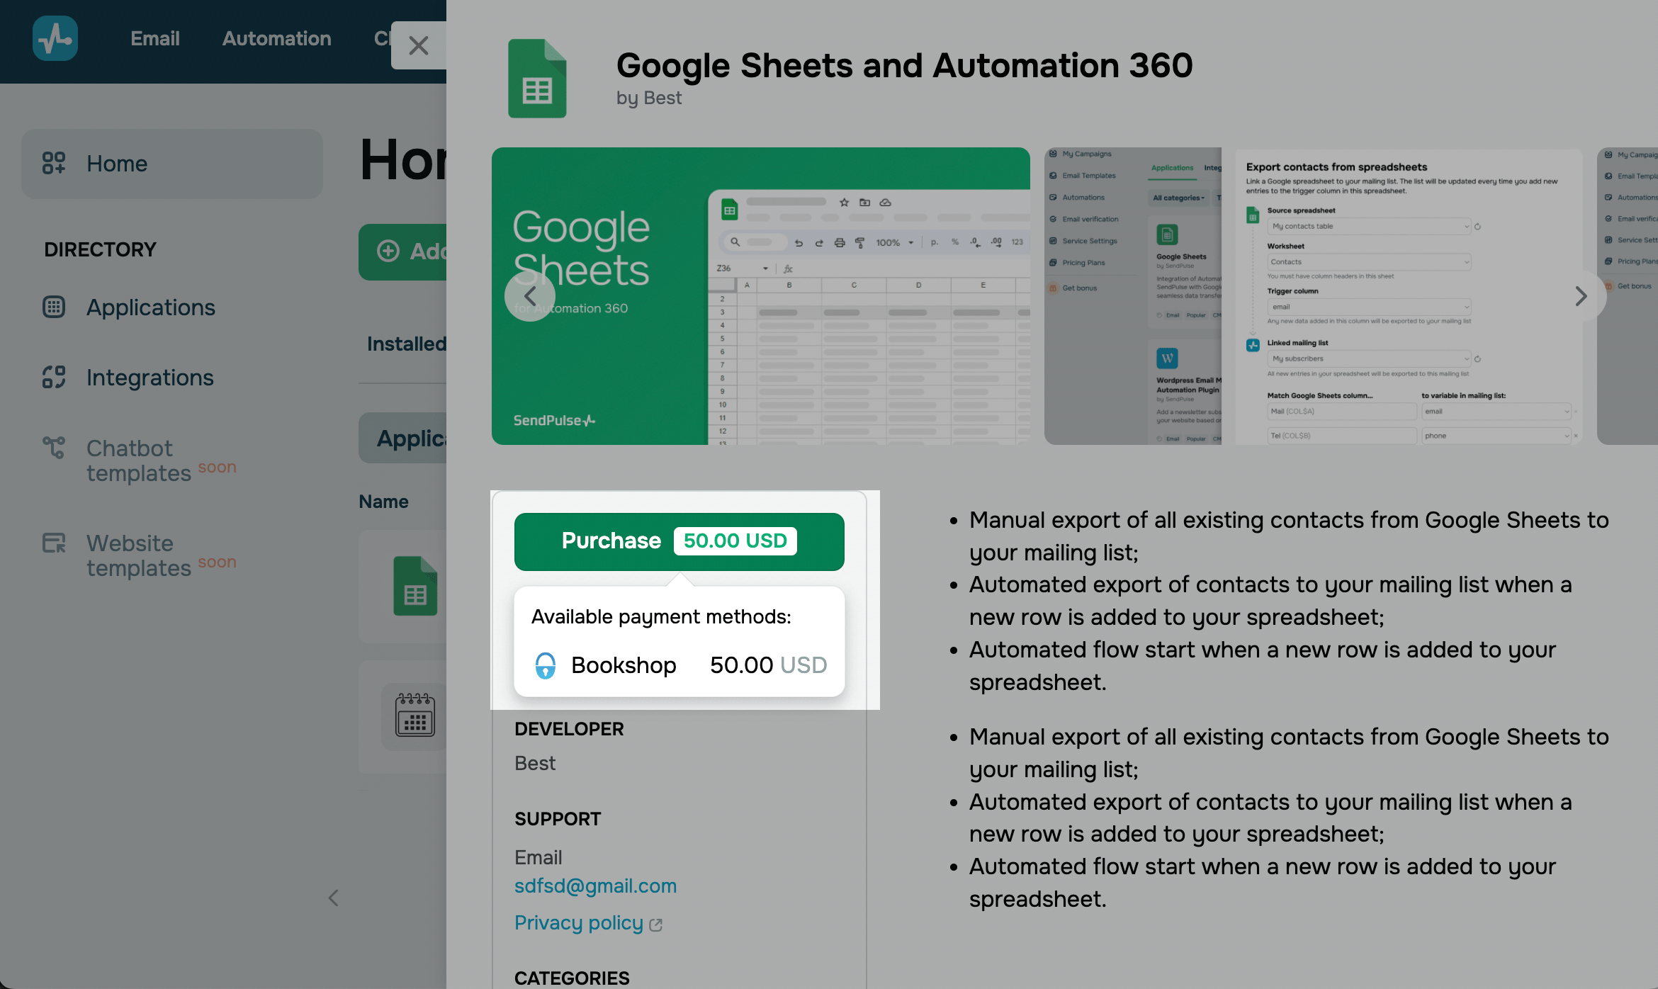Click Purchase 50.00 USD button
This screenshot has width=1658, height=989.
tap(679, 541)
